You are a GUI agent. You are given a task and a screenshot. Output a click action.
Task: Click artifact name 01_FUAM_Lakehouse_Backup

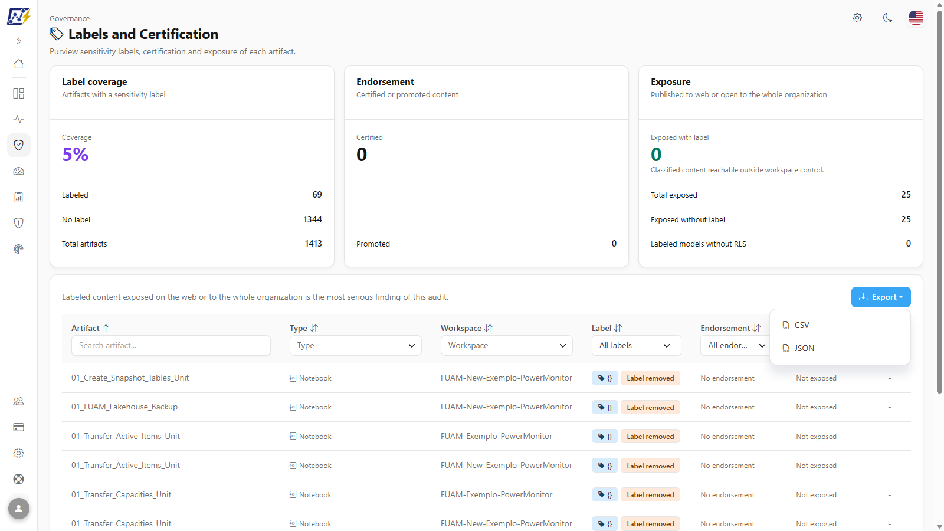pyautogui.click(x=124, y=407)
